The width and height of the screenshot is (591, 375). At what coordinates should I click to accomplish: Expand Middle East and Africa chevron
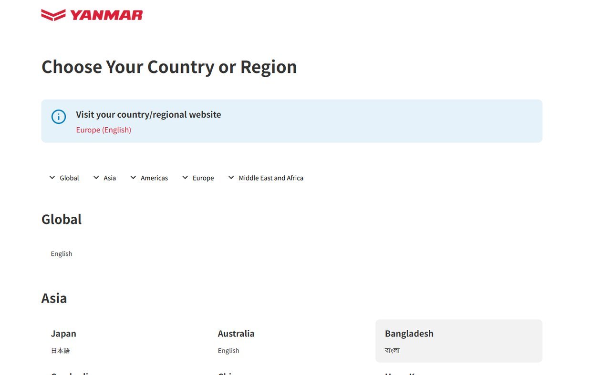click(231, 178)
